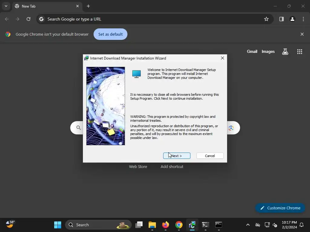Click the muted volume tray icon
Viewport: 310px width, 232px height.
click(x=275, y=225)
